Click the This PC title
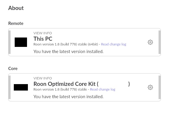The width and height of the screenshot is (170, 114). [x=43, y=39]
